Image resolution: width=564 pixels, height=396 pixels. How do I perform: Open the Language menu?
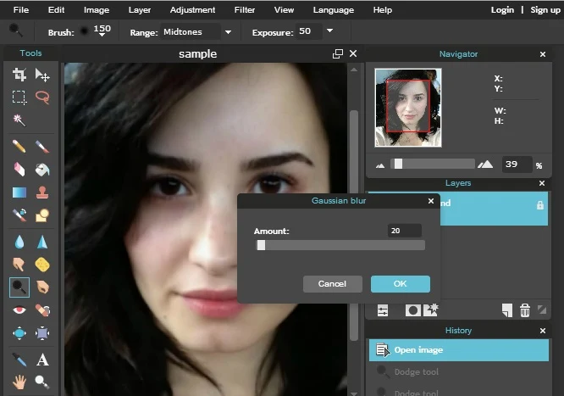334,9
